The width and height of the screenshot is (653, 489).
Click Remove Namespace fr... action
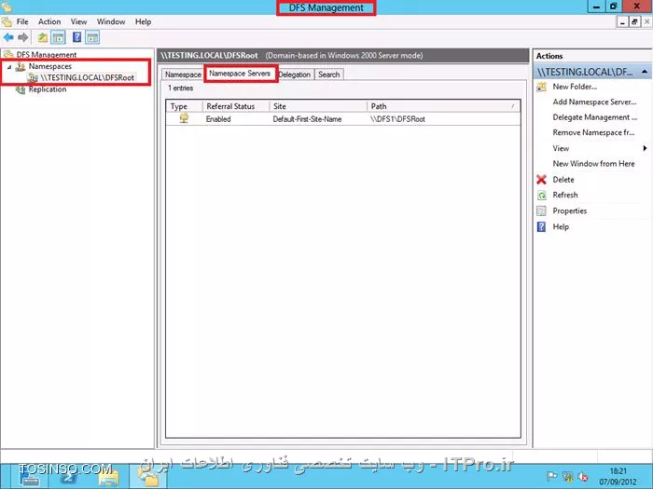pos(593,132)
